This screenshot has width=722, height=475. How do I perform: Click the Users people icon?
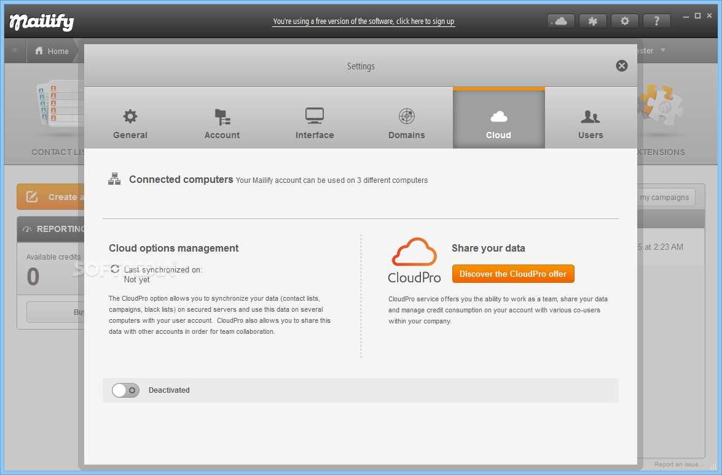[591, 117]
